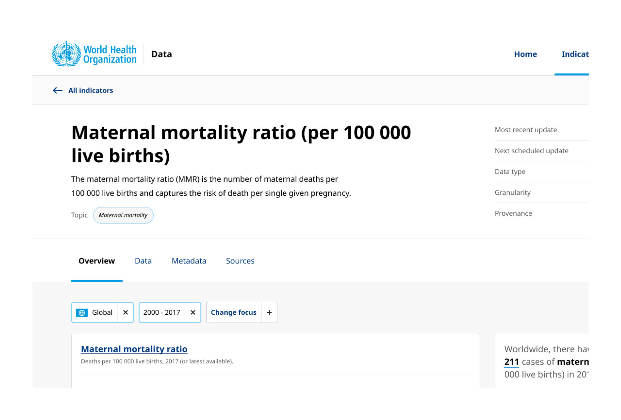The height and width of the screenshot is (420, 621).
Task: Click the underlined 211 figure link
Action: pyautogui.click(x=511, y=361)
